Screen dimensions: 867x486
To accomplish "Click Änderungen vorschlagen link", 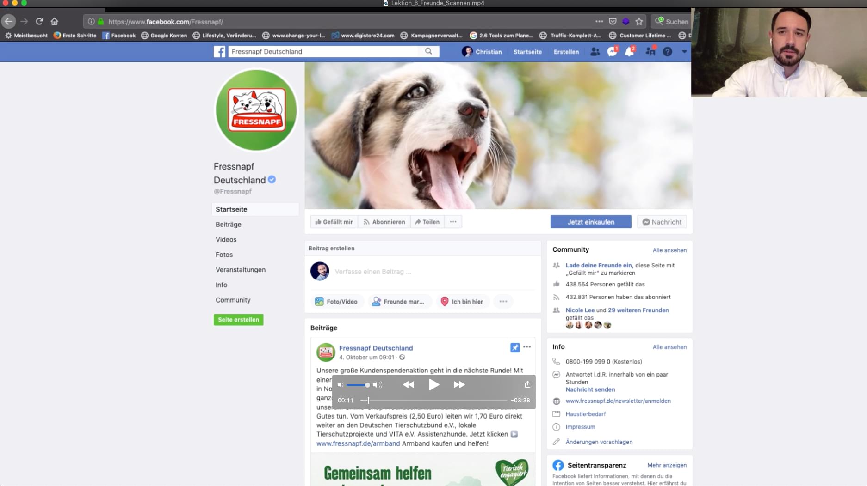I will [599, 442].
